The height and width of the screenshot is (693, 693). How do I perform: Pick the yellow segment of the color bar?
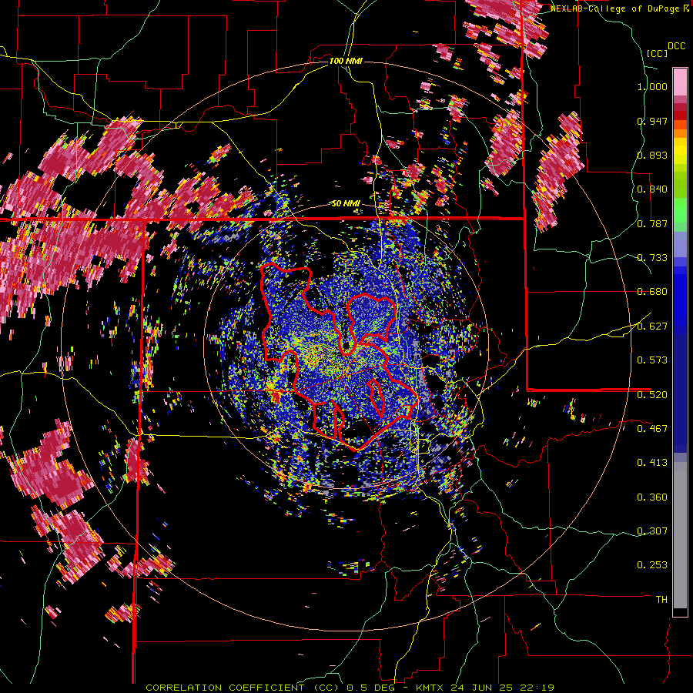tap(680, 151)
